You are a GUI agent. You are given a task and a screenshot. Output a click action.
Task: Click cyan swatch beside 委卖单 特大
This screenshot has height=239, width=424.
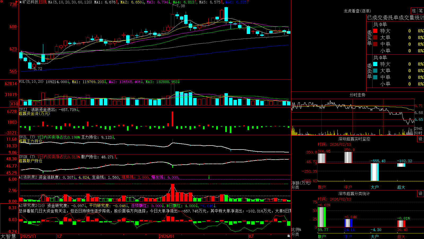[375, 64]
